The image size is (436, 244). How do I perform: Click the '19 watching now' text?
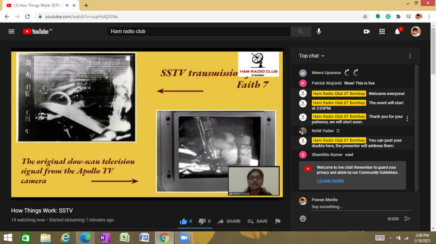click(28, 220)
